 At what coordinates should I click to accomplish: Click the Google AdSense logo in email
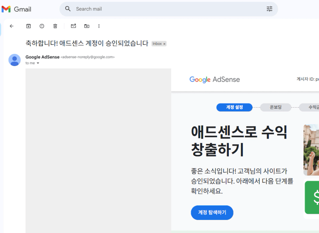coord(214,79)
